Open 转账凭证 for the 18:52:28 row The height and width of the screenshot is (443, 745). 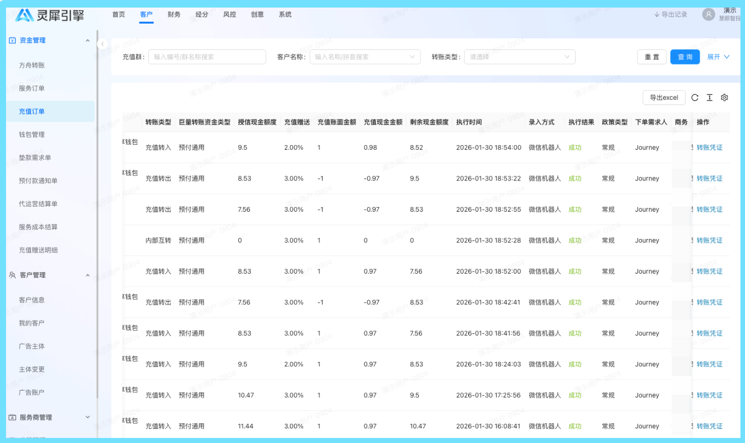[x=709, y=240]
